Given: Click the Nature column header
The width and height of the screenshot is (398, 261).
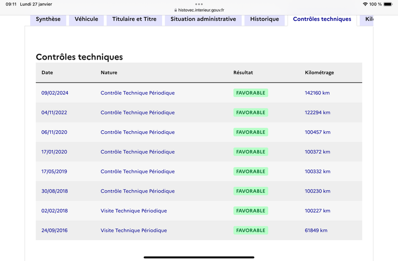Looking at the screenshot, I should 109,73.
